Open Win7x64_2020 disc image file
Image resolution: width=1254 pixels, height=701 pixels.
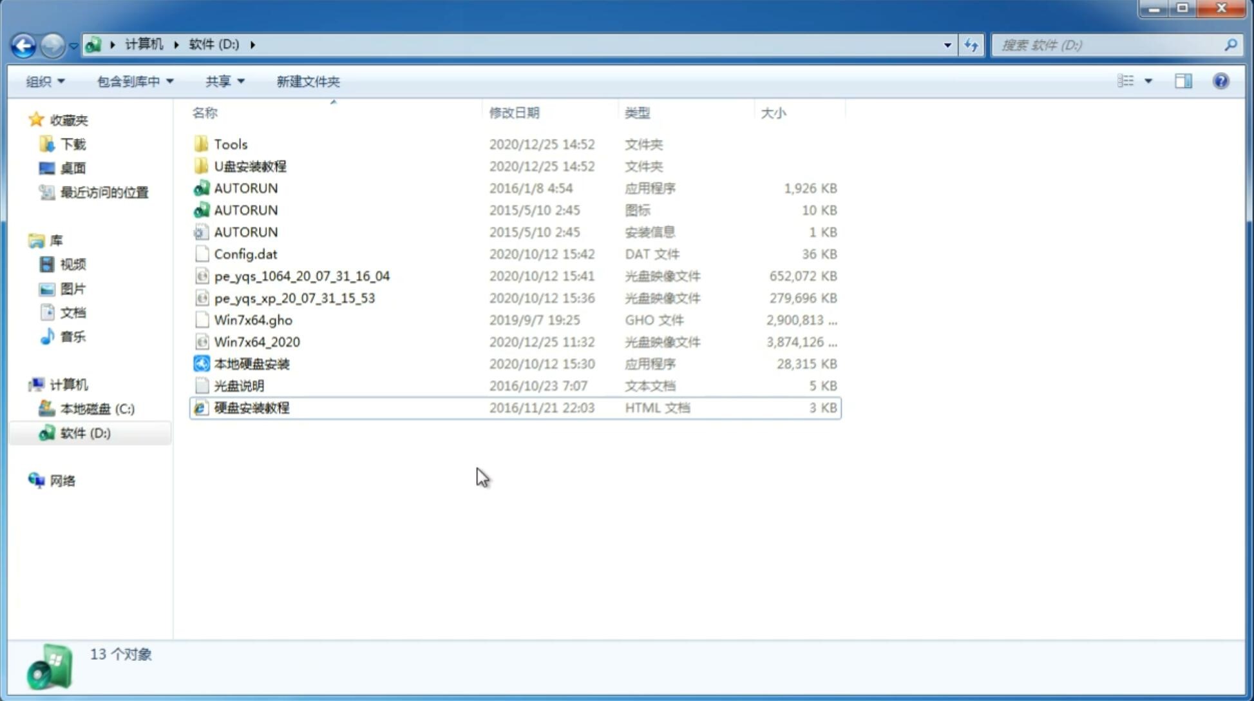click(256, 341)
